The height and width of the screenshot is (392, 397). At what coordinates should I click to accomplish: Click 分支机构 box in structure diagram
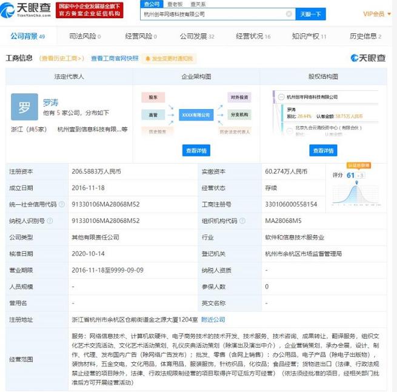click(x=239, y=115)
